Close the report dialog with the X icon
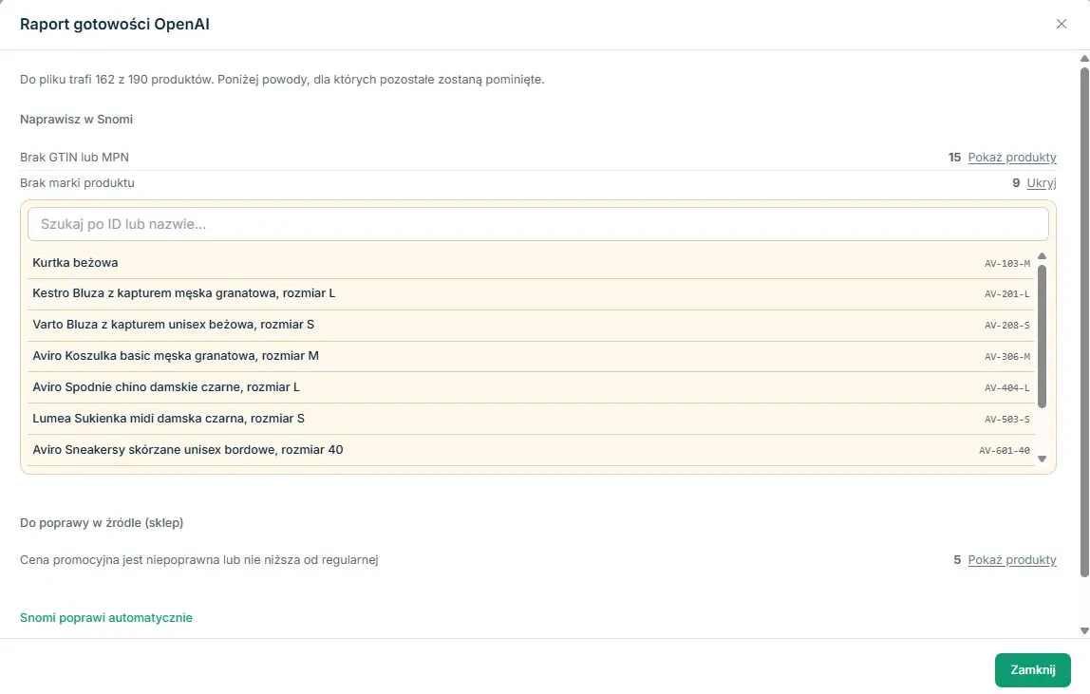The width and height of the screenshot is (1090, 694). click(1061, 24)
